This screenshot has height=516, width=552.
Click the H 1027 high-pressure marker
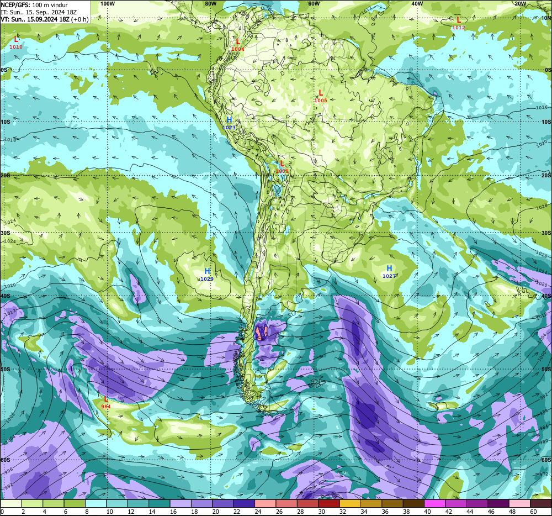389,272
